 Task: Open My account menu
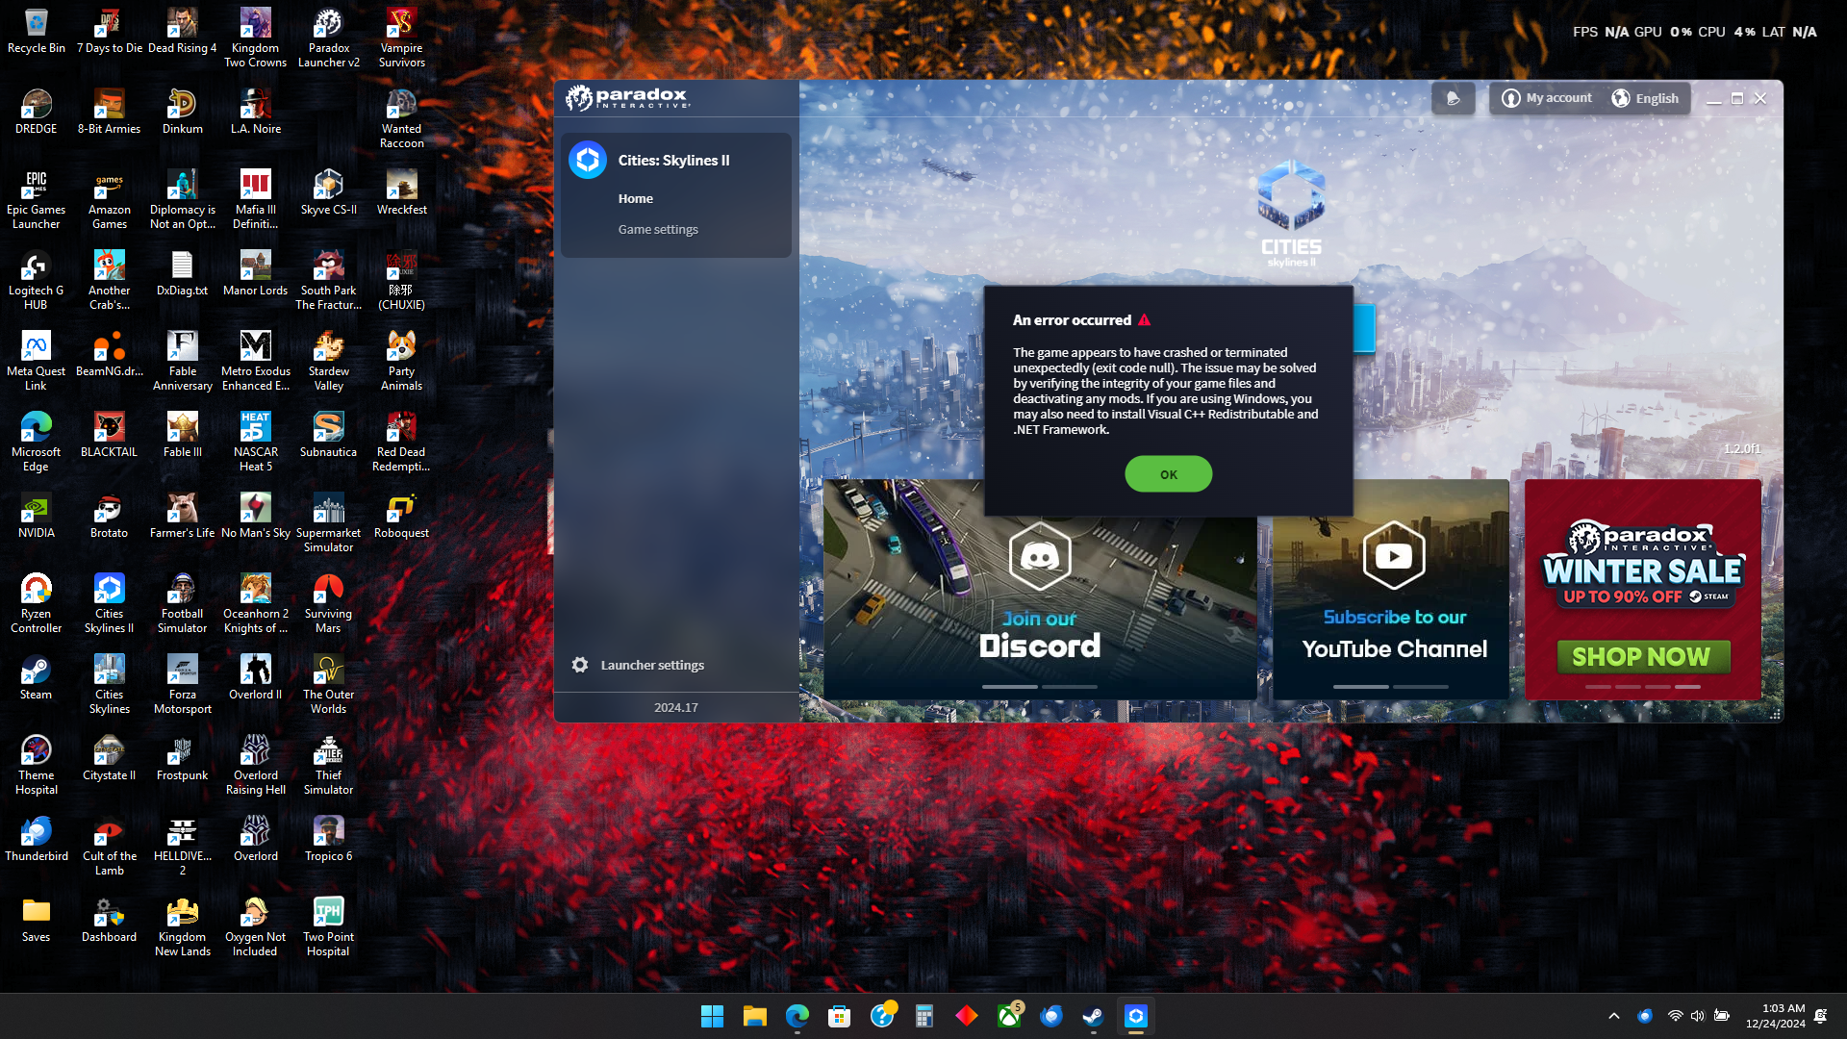pyautogui.click(x=1547, y=98)
